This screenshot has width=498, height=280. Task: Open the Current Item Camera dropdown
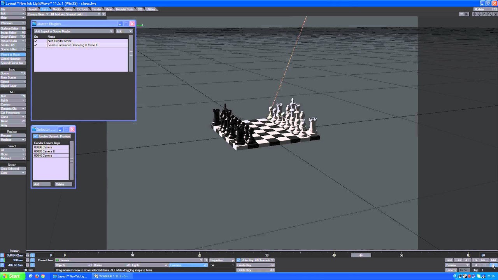[129, 260]
